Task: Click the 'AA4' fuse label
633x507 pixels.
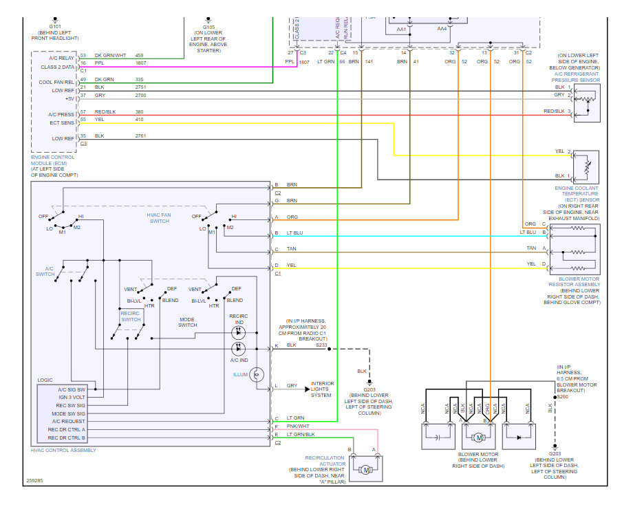Action: [x=442, y=29]
